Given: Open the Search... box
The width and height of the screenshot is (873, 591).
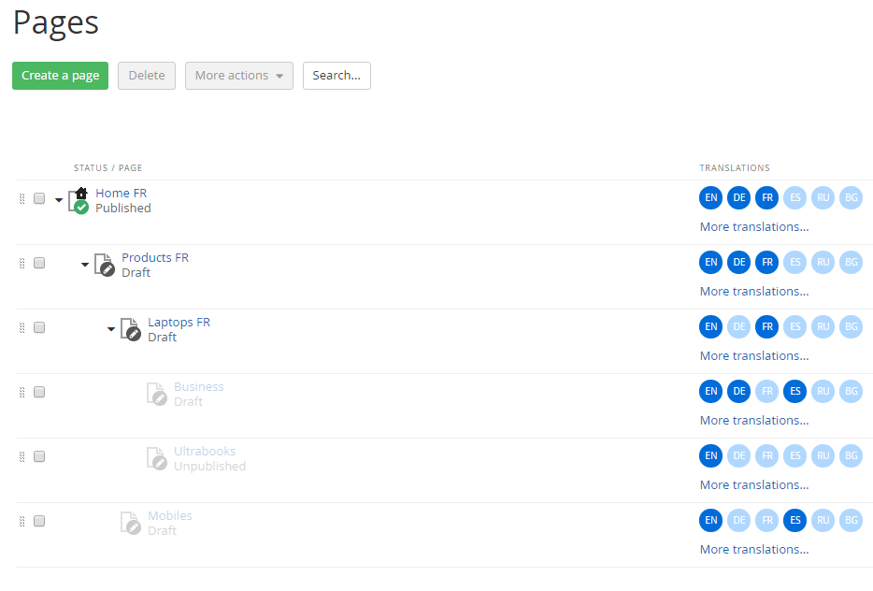Looking at the screenshot, I should pos(336,76).
